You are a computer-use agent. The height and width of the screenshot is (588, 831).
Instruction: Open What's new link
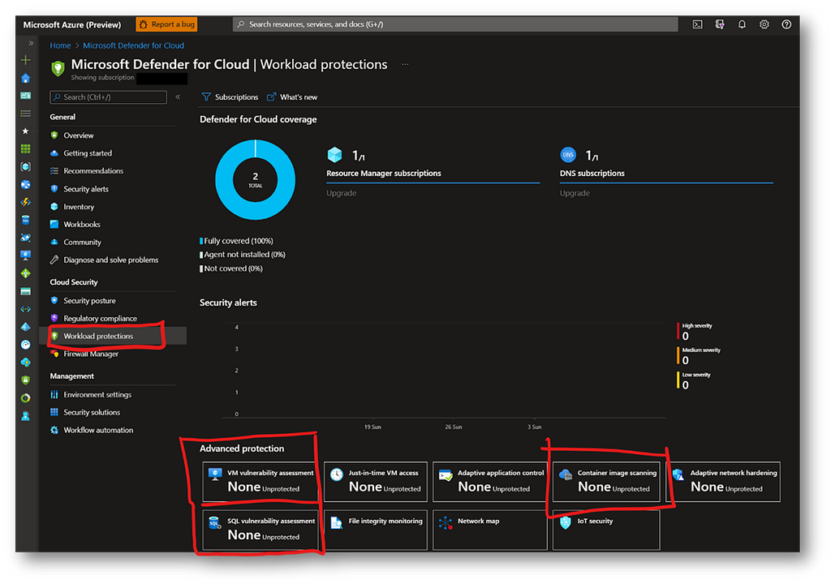292,97
